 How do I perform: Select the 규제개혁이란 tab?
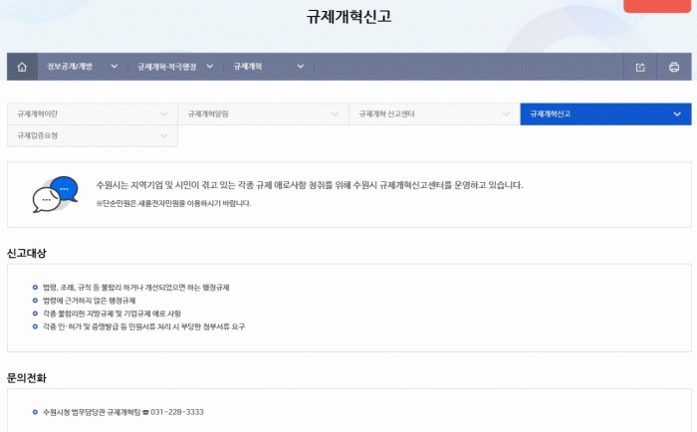[x=92, y=114]
